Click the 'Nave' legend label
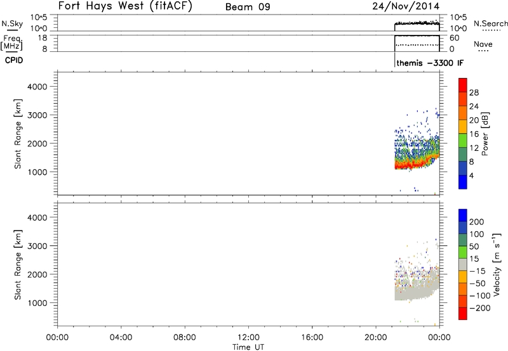Image resolution: width=508 pixels, height=351 pixels. click(x=483, y=44)
